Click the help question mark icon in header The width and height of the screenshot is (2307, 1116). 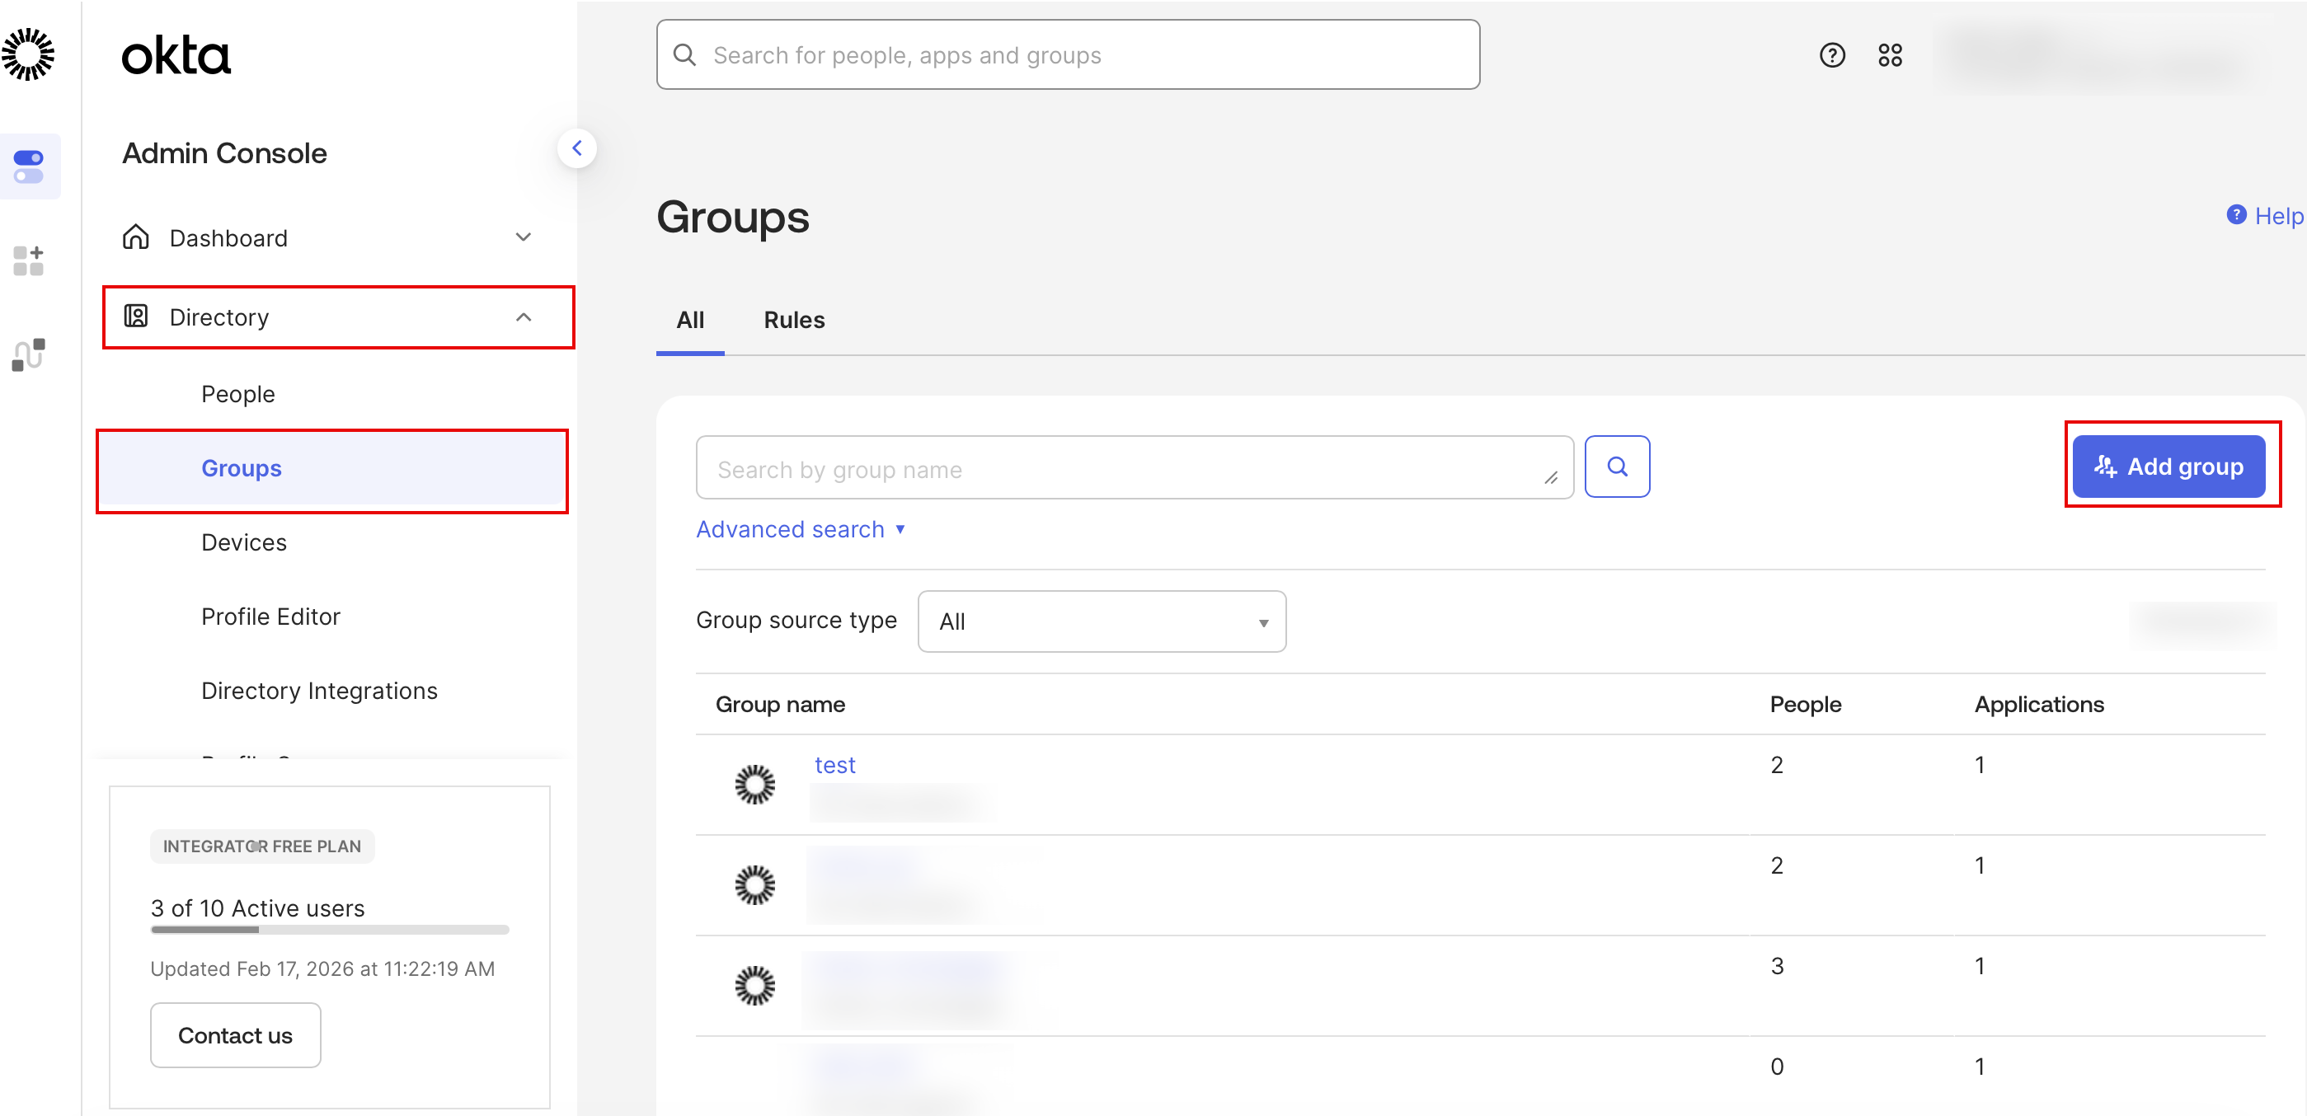1831,55
